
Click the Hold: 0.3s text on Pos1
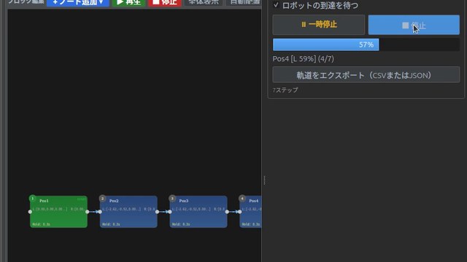pyautogui.click(x=42, y=224)
